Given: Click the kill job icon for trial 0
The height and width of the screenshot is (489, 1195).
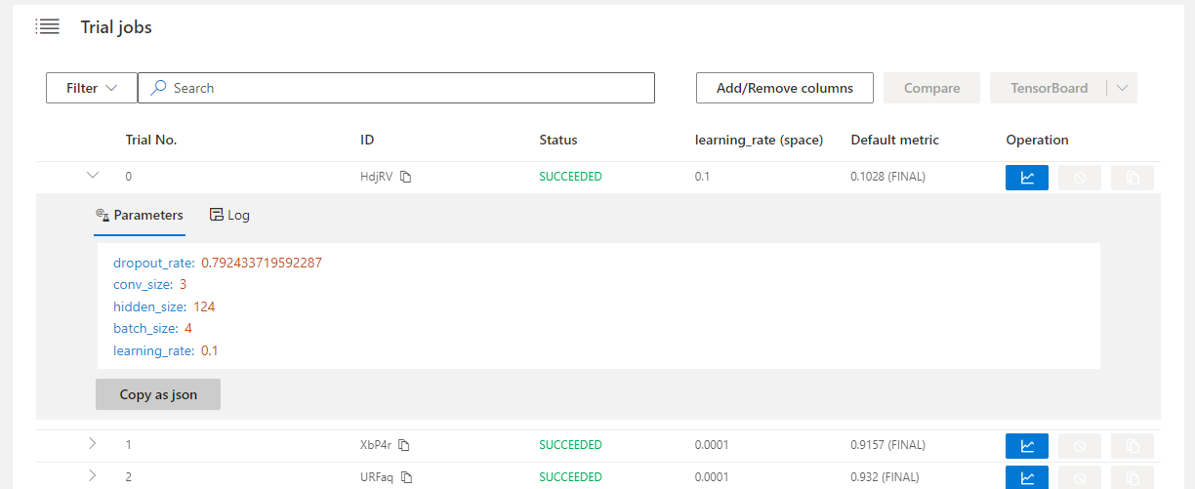Looking at the screenshot, I should click(1079, 178).
